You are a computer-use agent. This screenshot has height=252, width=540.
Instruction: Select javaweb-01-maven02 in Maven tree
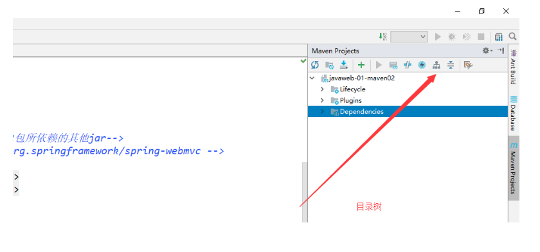click(x=361, y=78)
